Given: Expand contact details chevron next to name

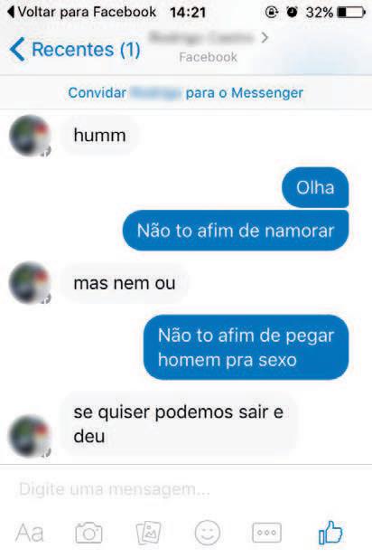Looking at the screenshot, I should click(265, 37).
